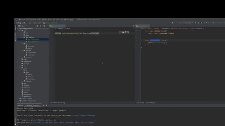Collapse the binding-sandbox root folder
The width and height of the screenshot is (225, 126).
(x=18, y=29)
